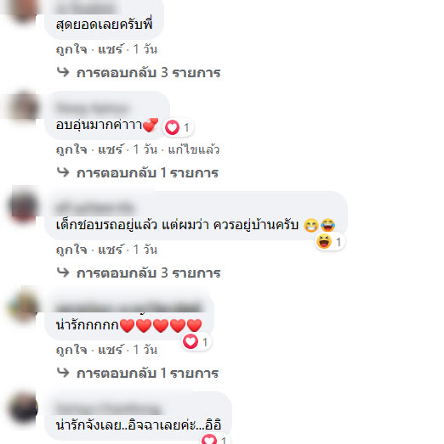Expand 1 reply under น่ารักกกกก comment
The height and width of the screenshot is (444, 444).
point(147,374)
